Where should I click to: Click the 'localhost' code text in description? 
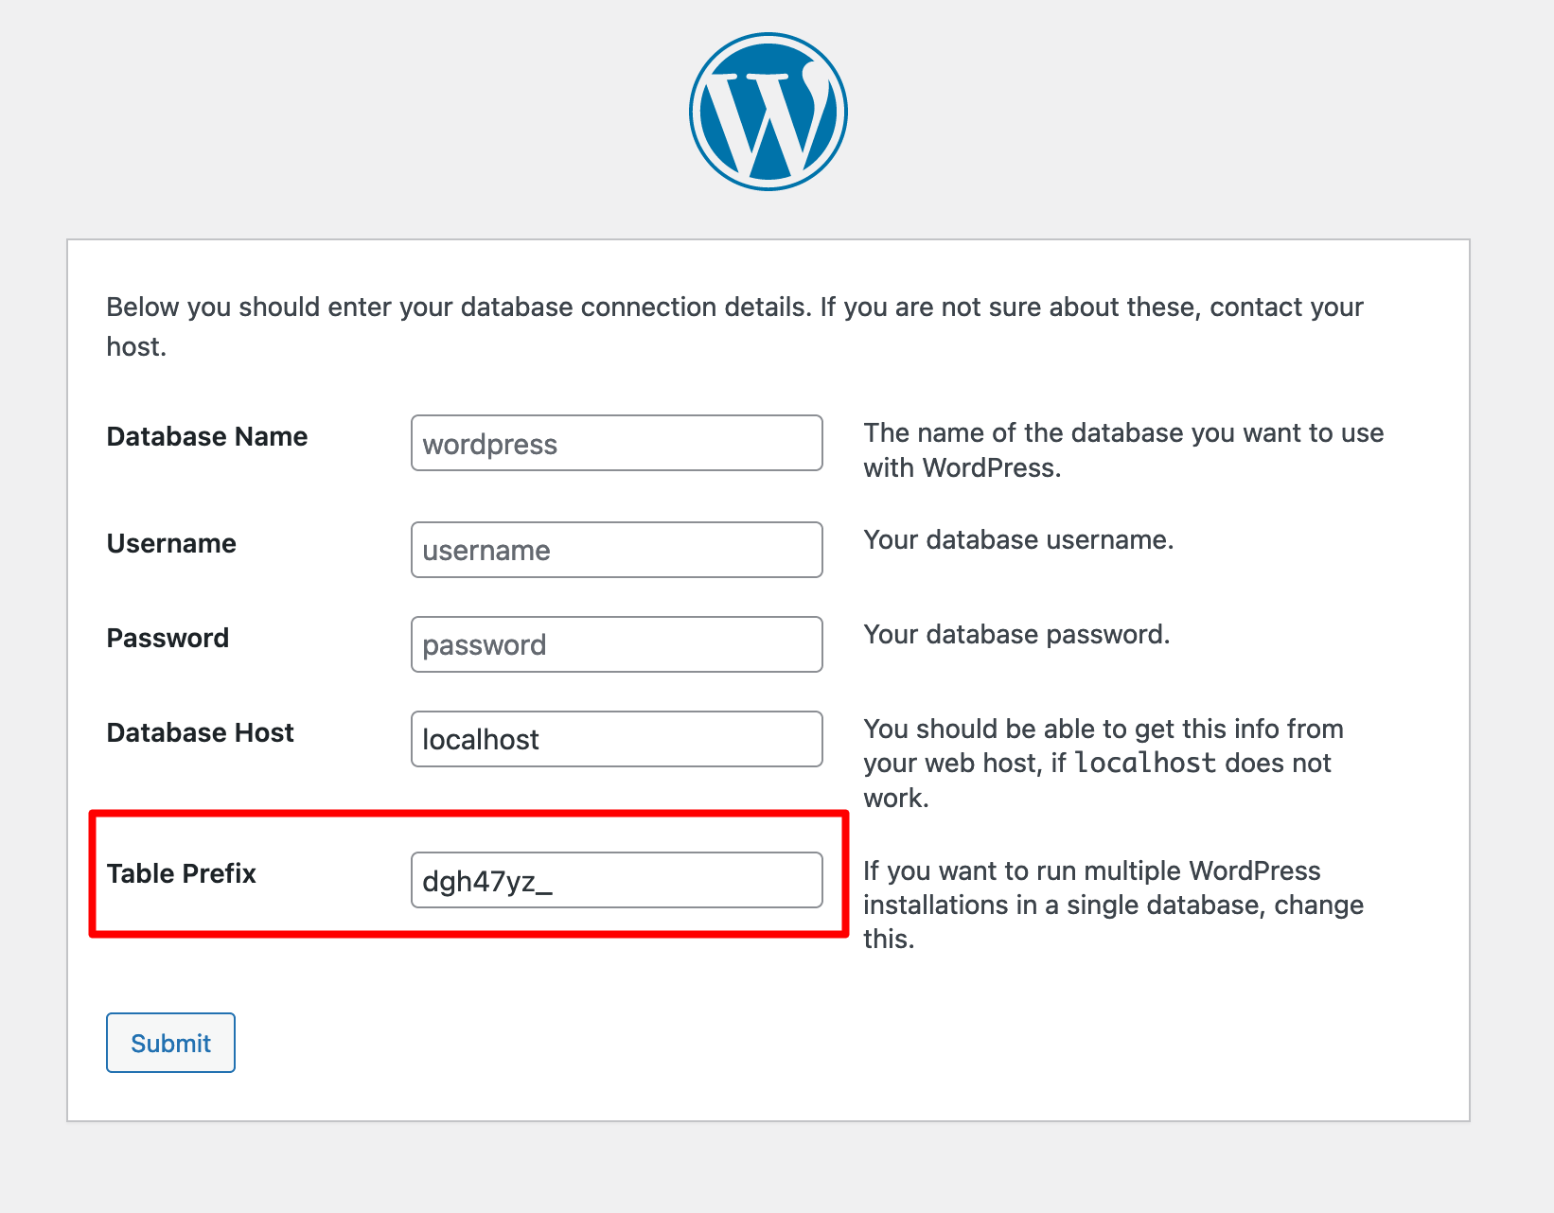pos(1145,763)
